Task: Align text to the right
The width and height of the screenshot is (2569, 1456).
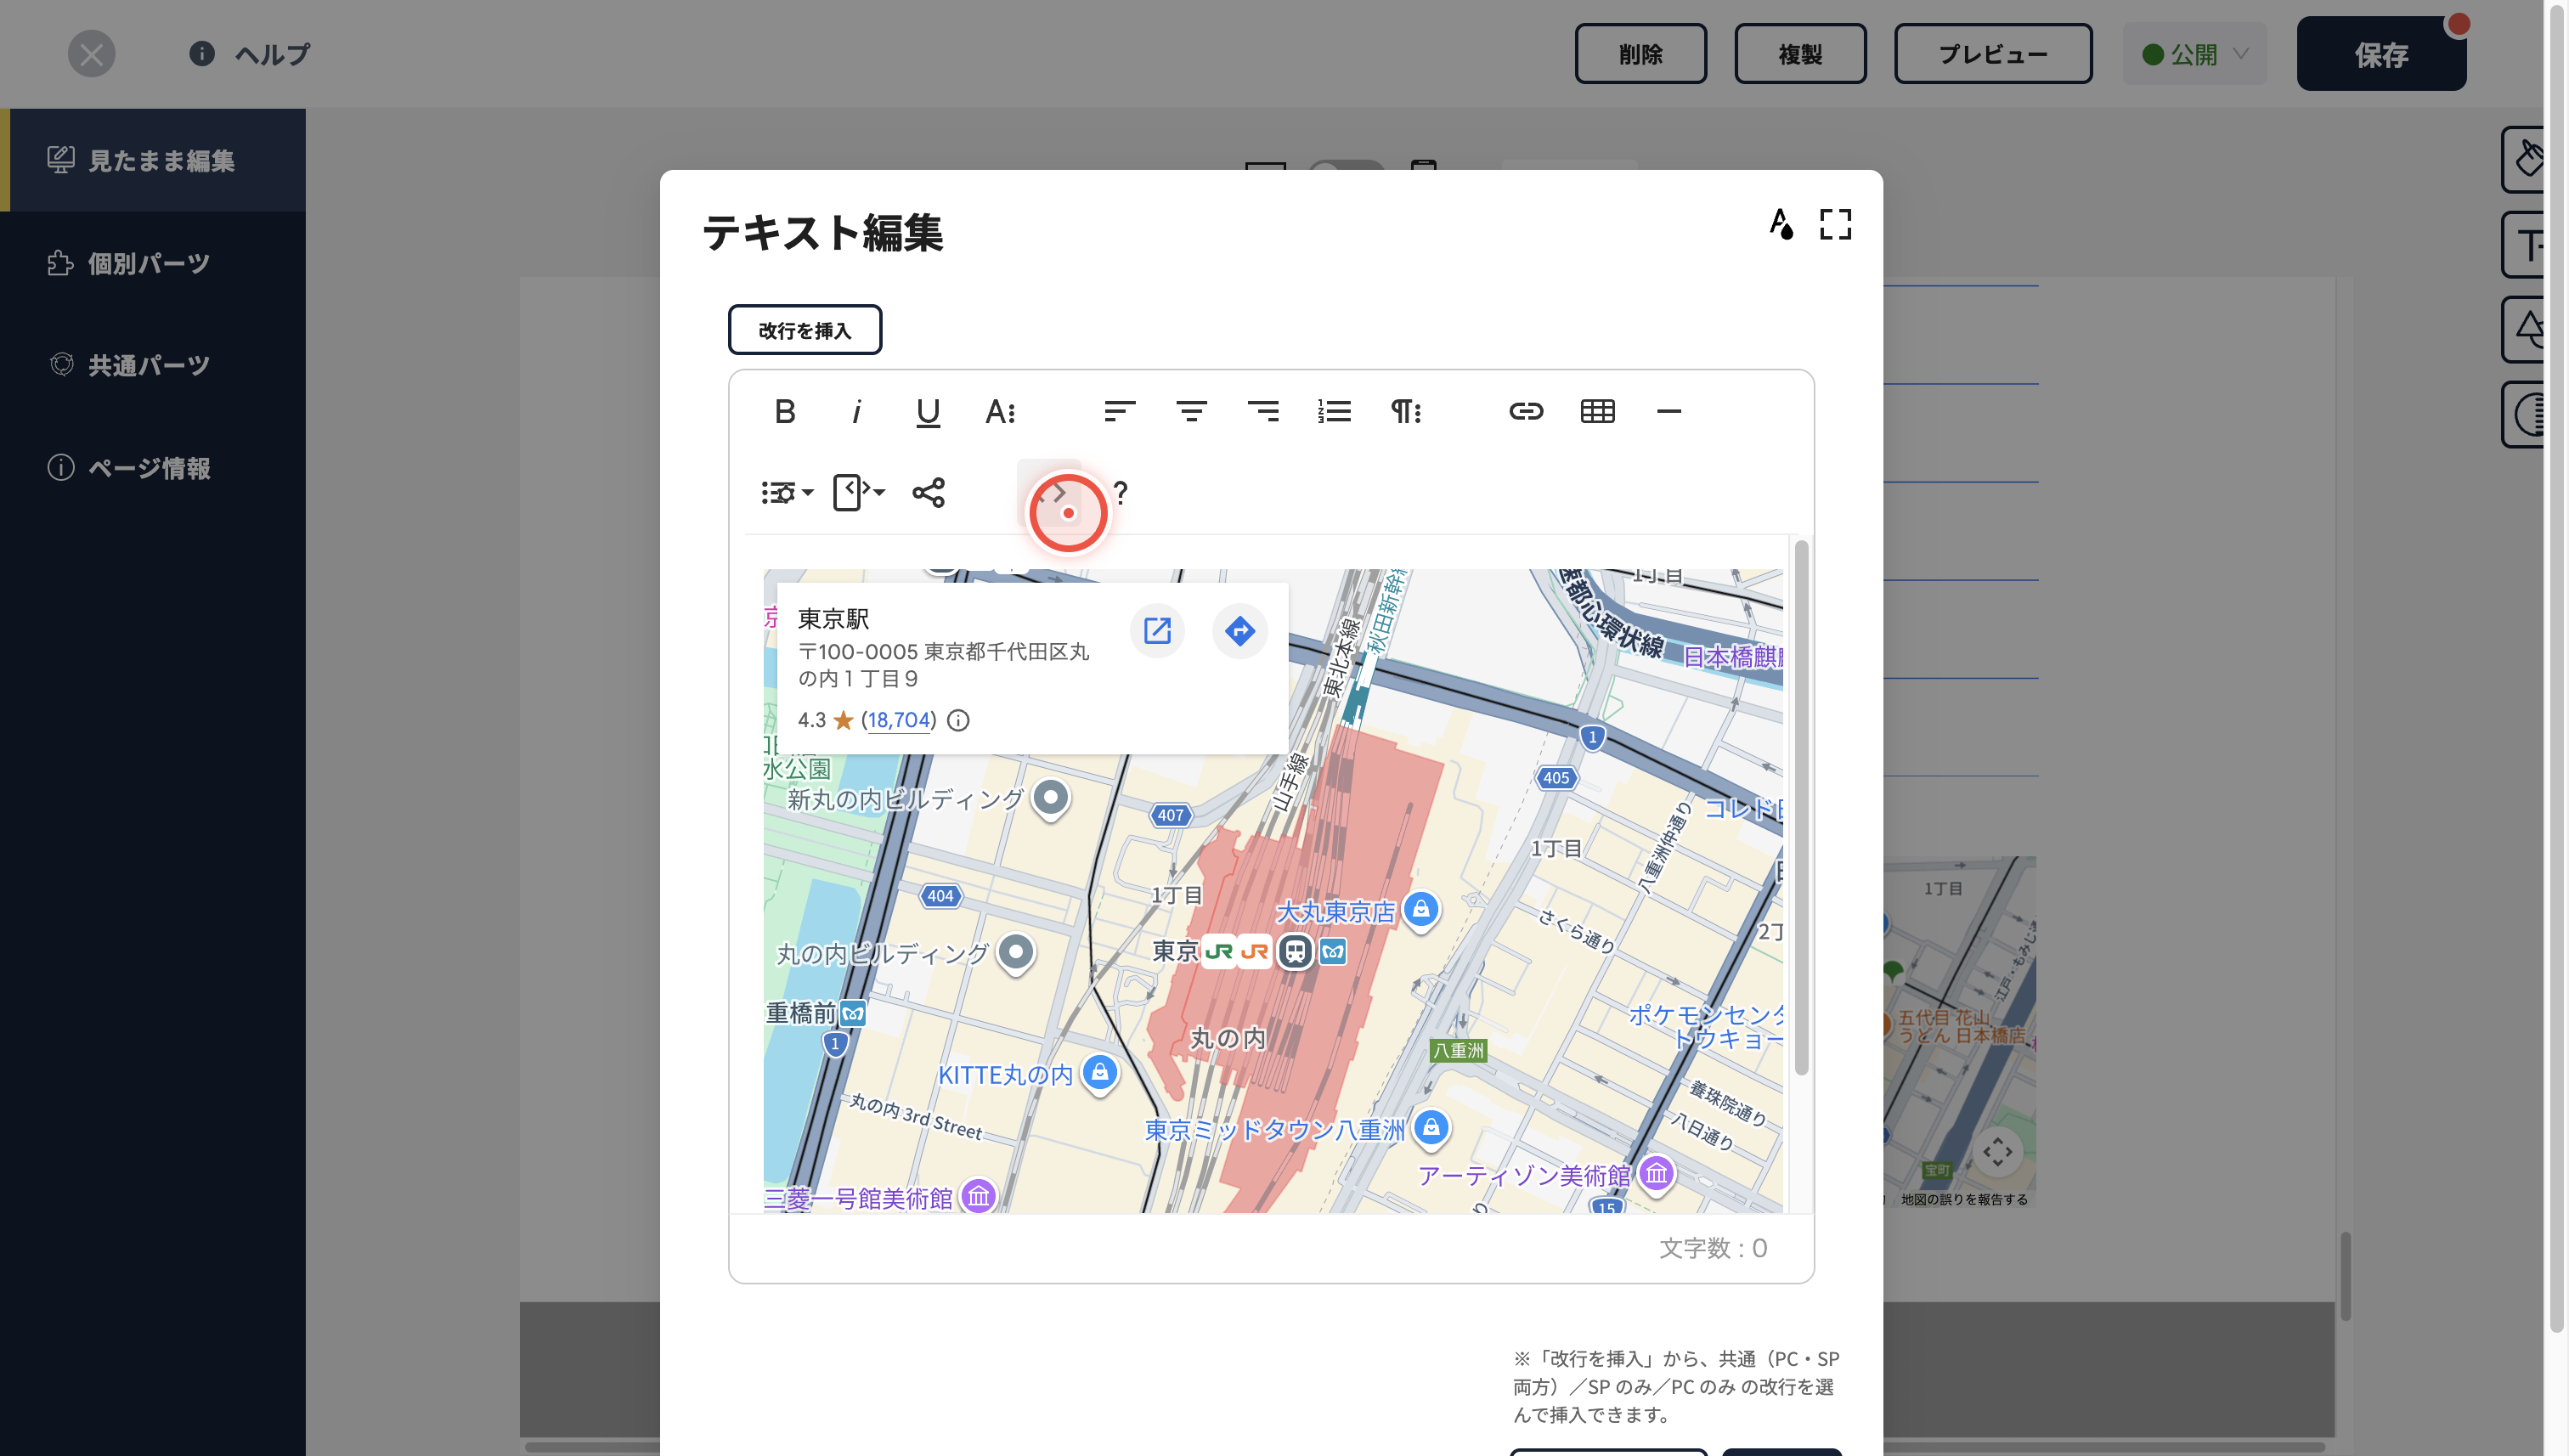Action: [1263, 411]
